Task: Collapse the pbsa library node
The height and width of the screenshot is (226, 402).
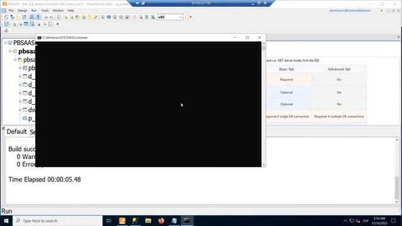Action: click(x=15, y=60)
